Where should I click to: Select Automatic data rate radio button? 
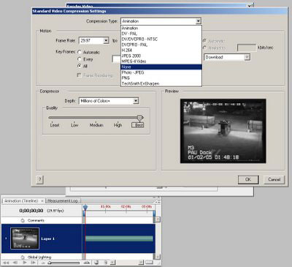204,41
